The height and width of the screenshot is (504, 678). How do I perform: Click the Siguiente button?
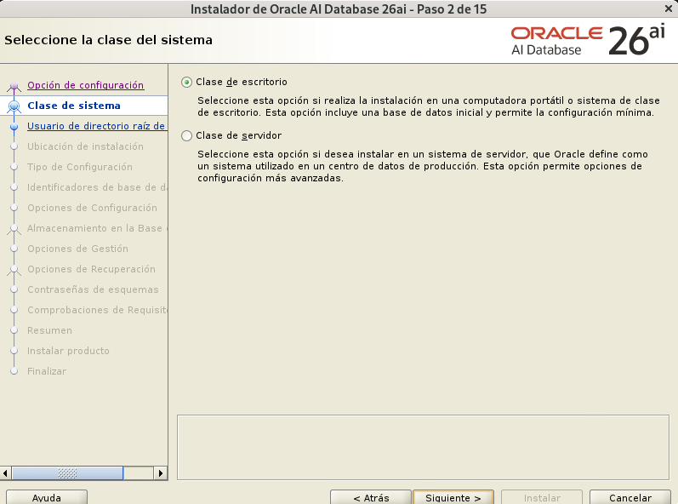click(x=453, y=497)
